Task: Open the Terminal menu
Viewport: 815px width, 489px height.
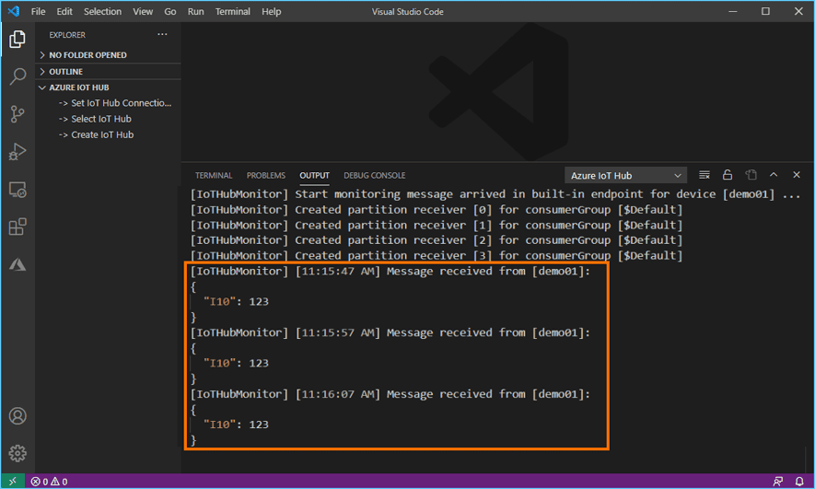Action: coord(232,11)
